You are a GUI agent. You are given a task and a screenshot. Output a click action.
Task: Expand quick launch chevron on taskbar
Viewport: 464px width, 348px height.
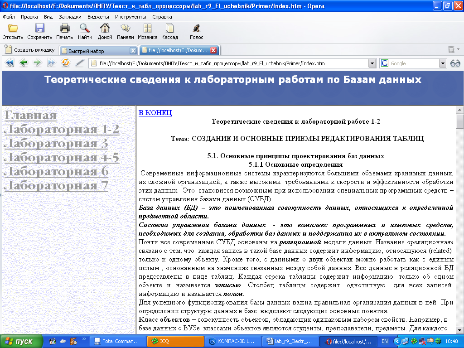[x=84, y=339]
